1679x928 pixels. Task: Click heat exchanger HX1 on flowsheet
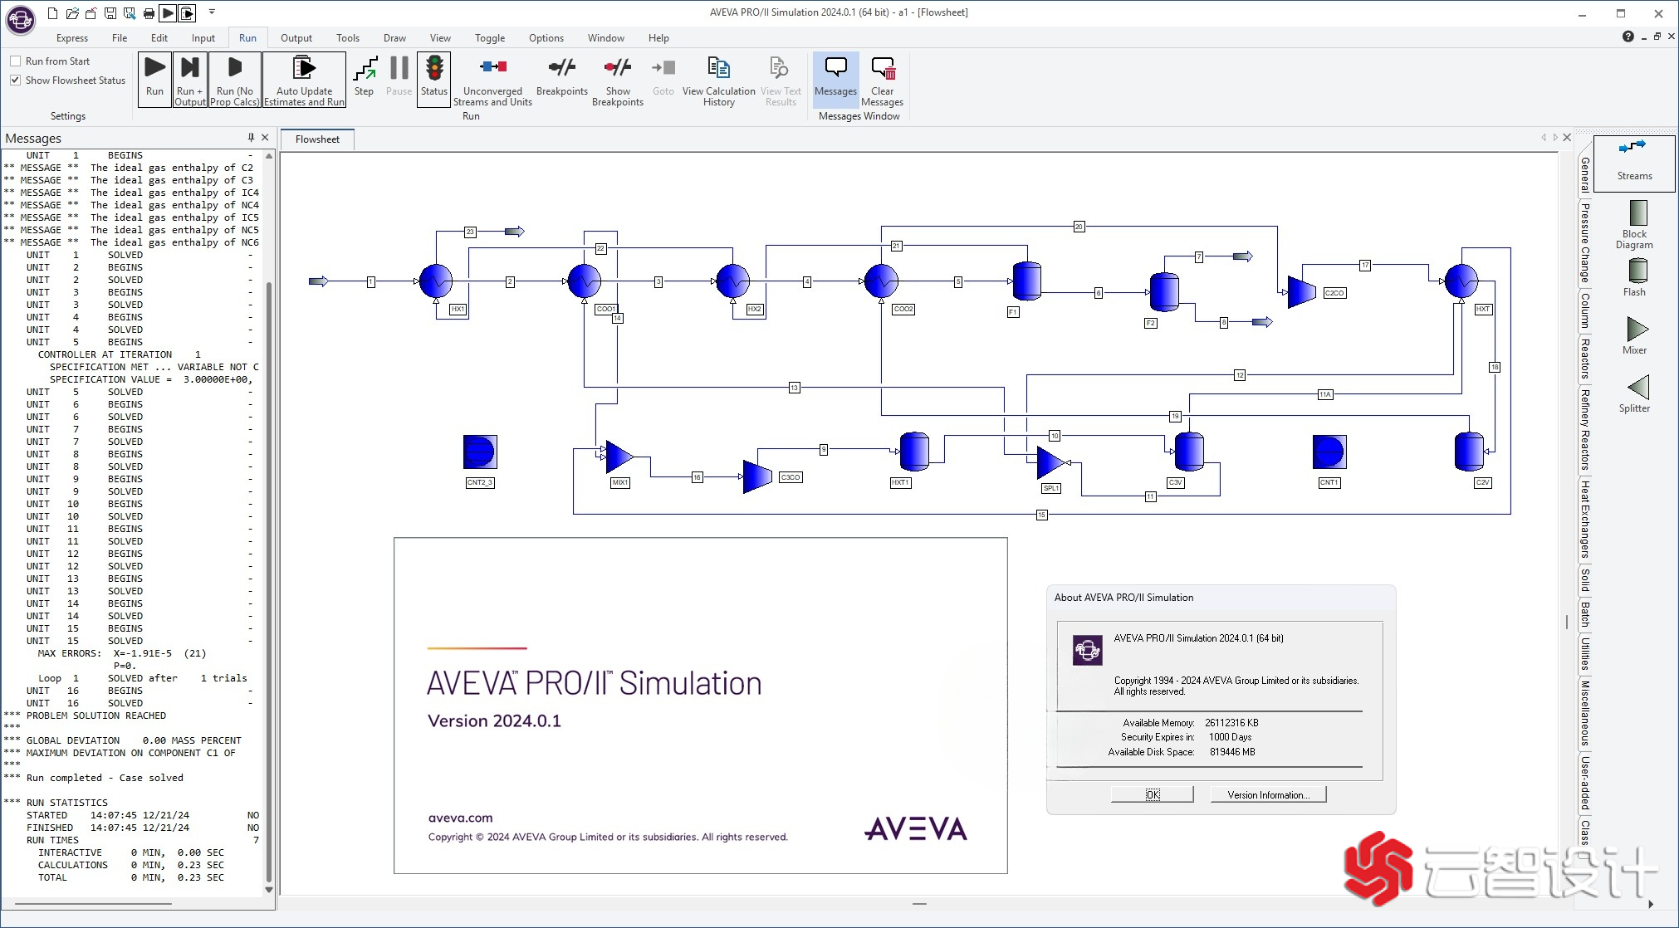pyautogui.click(x=436, y=281)
